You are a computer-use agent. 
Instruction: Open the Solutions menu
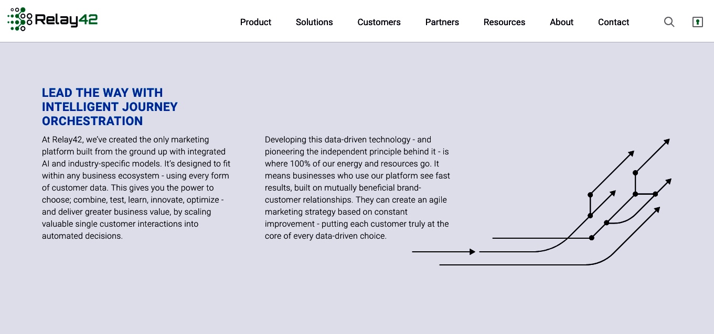(314, 22)
